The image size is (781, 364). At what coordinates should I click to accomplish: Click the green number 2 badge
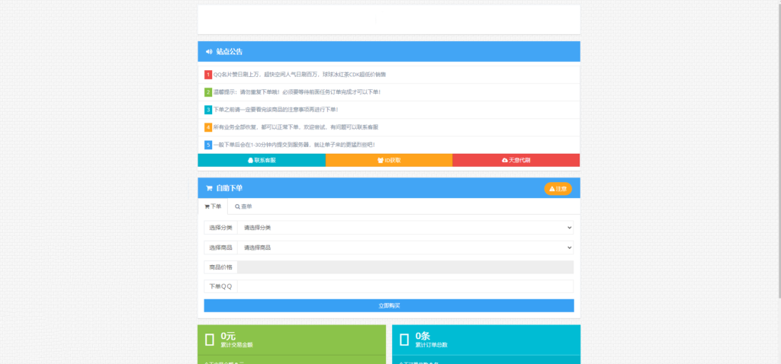(208, 92)
